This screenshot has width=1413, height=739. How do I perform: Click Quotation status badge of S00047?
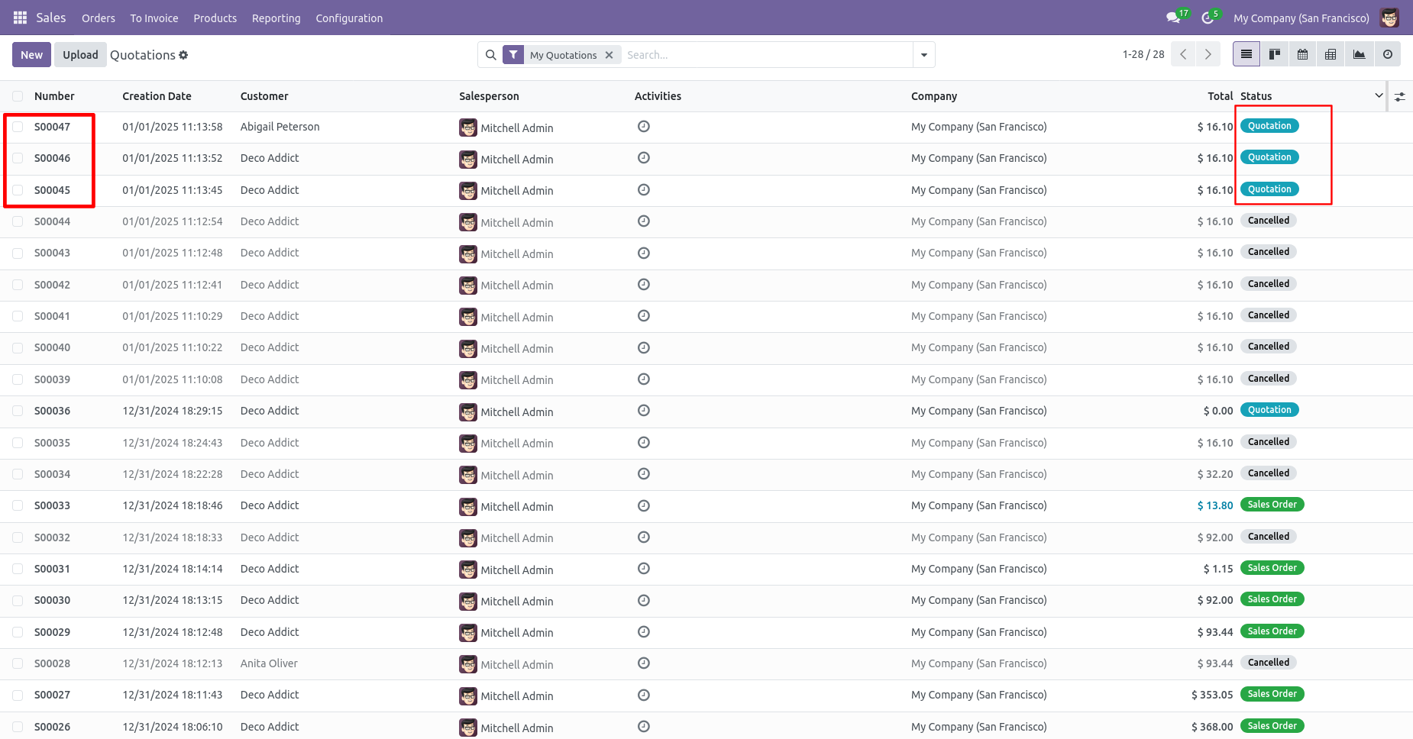[1269, 126]
